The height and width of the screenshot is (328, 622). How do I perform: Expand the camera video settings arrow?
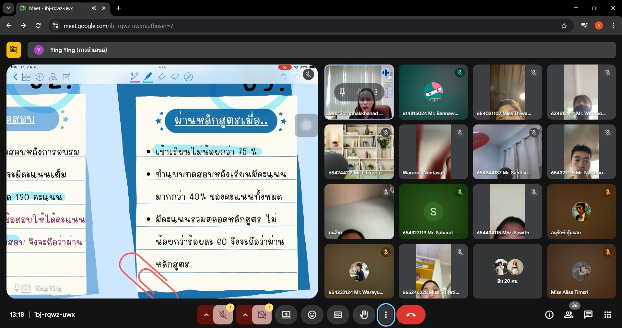pos(245,314)
